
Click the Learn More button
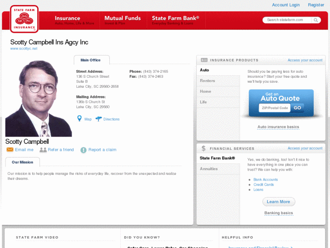278,202
